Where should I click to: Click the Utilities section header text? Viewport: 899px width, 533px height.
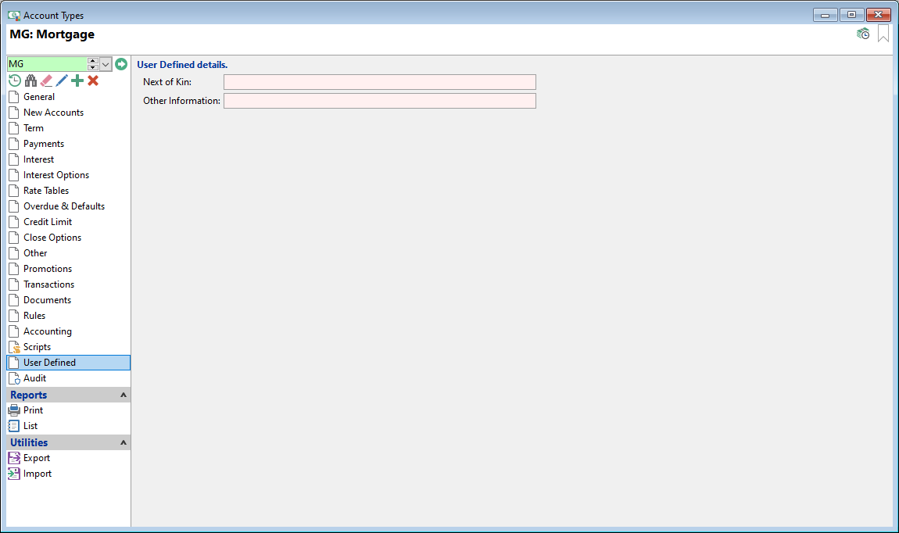pos(29,442)
